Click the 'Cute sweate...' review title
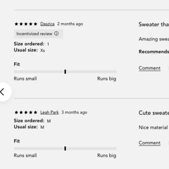169x169 pixels. tap(154, 113)
